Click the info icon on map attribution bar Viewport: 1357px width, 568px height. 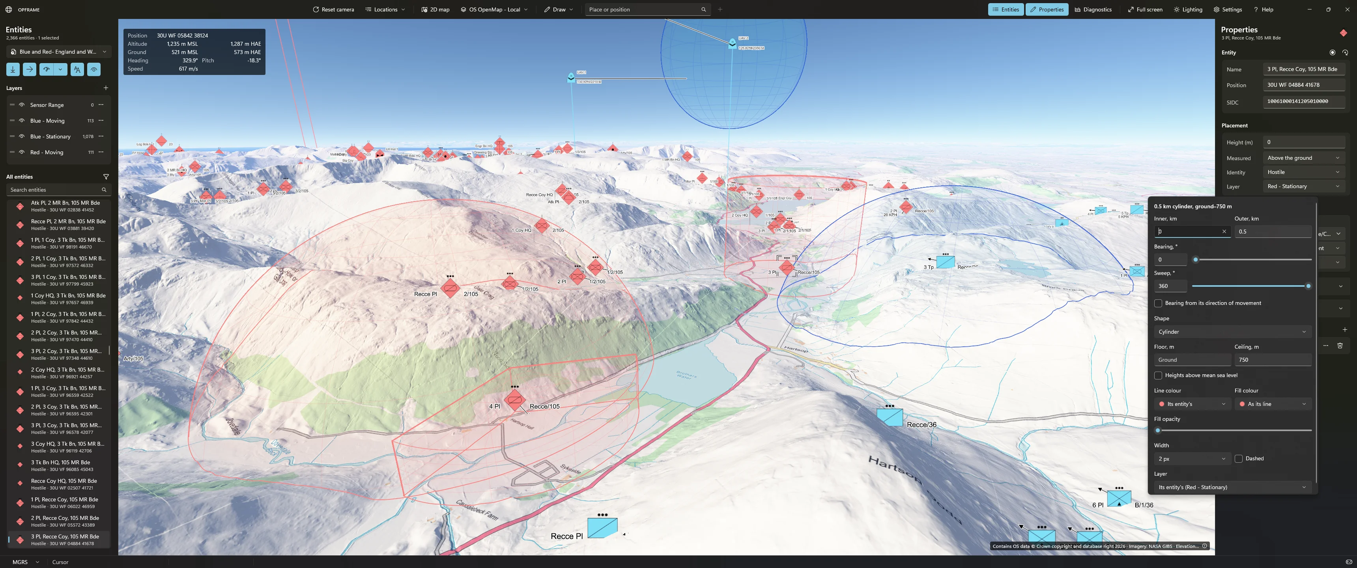pos(1204,546)
